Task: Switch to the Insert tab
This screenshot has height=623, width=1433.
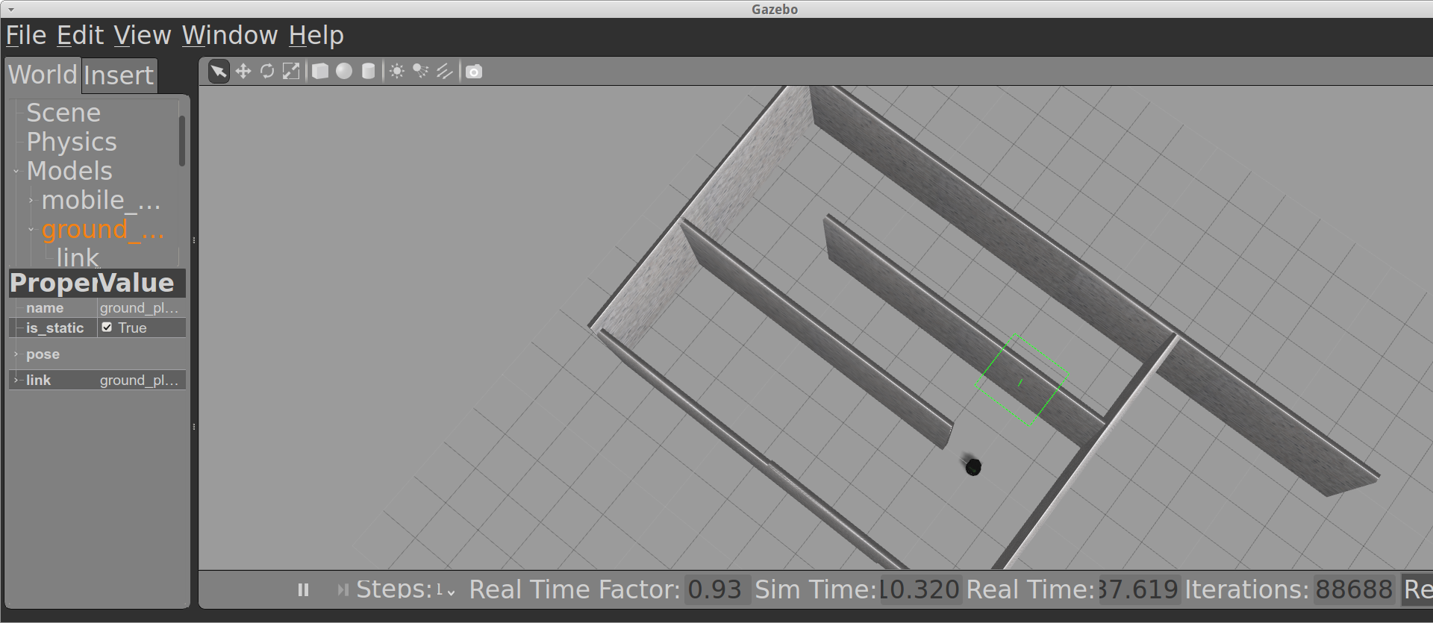Action: point(119,75)
